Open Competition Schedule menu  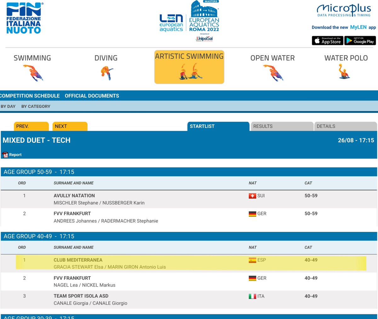click(30, 96)
